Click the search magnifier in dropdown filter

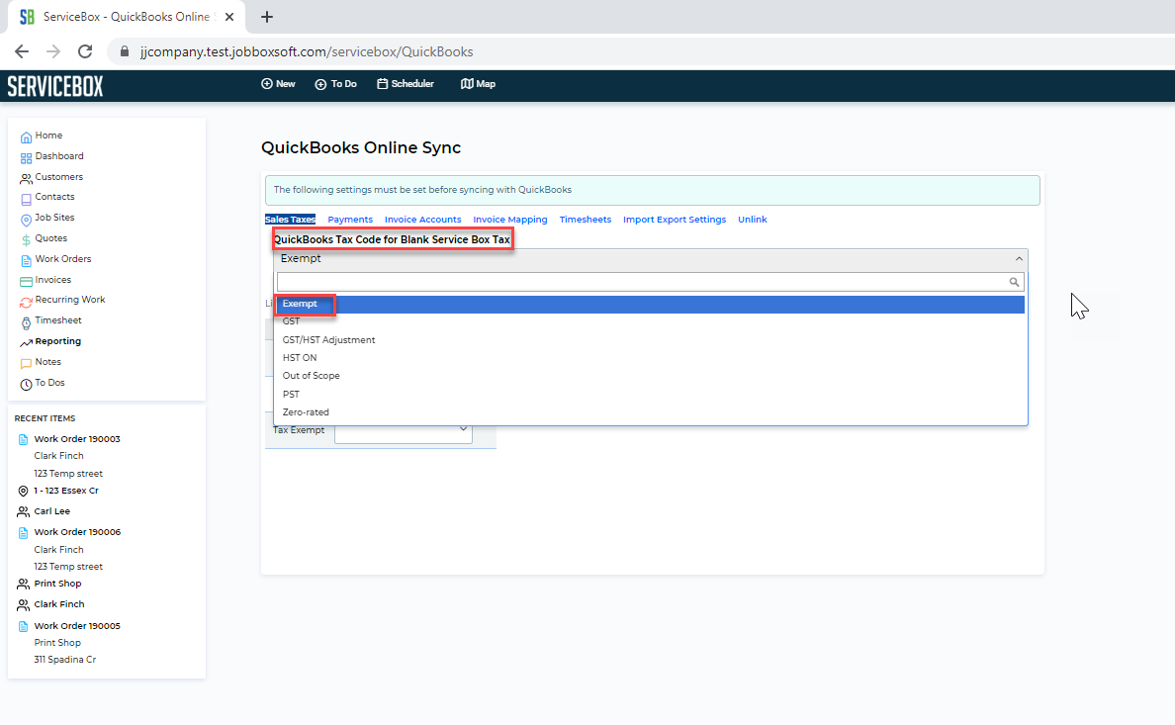click(x=1014, y=282)
